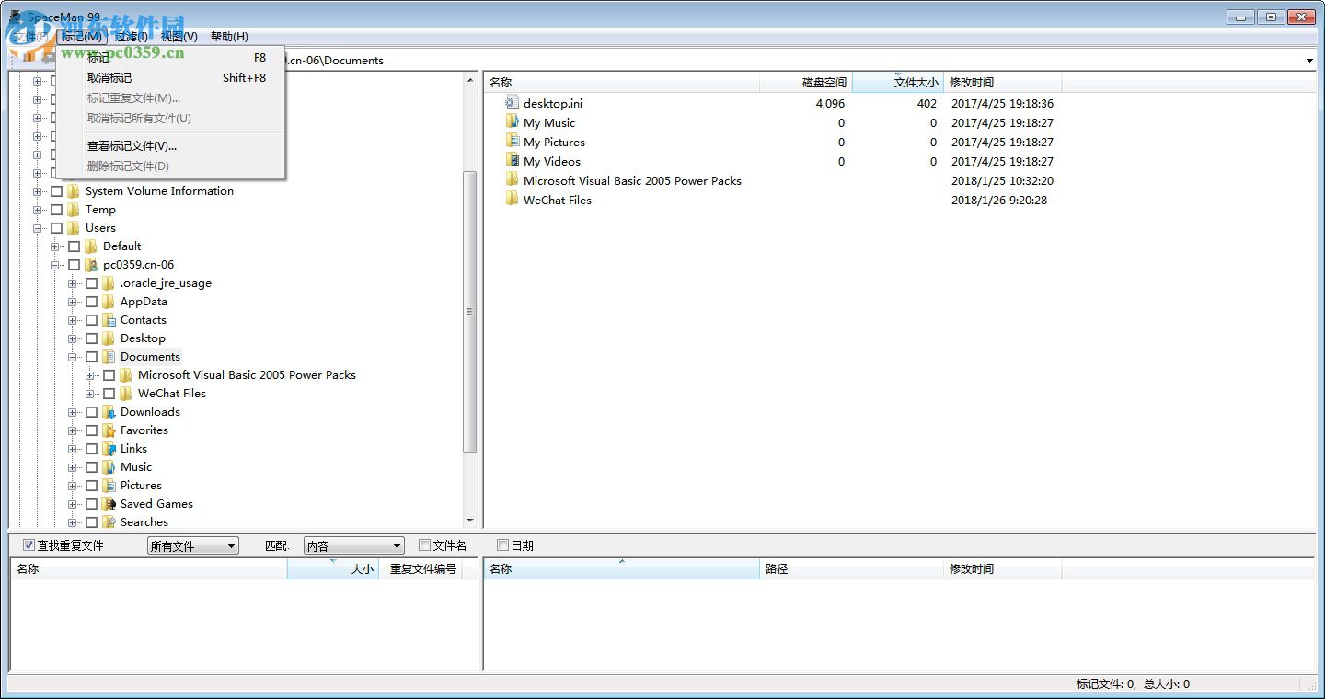Click the folder tree scroll down arrow

point(470,521)
